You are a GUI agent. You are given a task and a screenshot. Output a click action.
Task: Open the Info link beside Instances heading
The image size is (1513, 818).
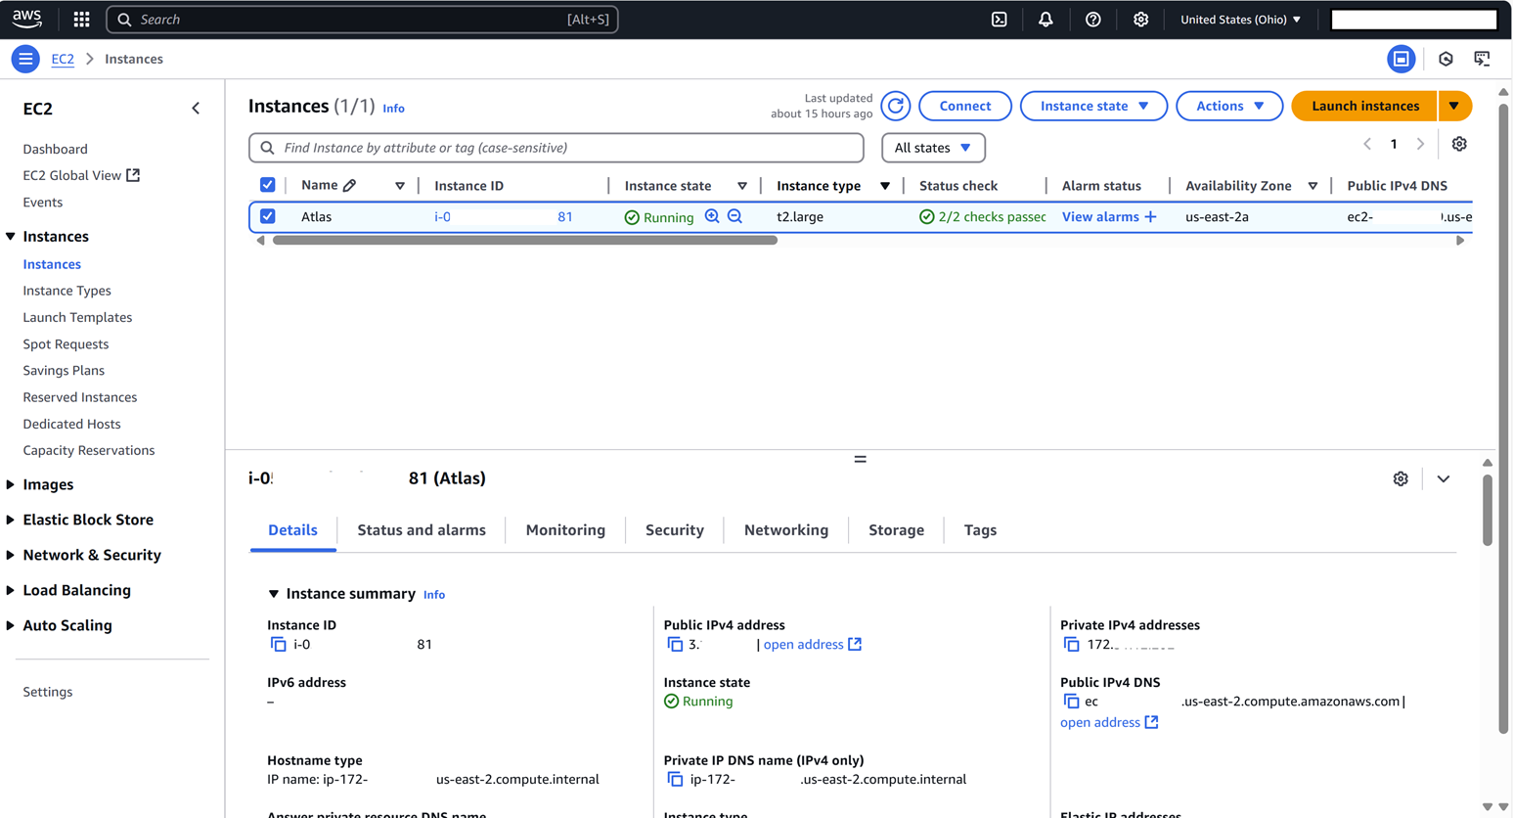[x=393, y=109]
